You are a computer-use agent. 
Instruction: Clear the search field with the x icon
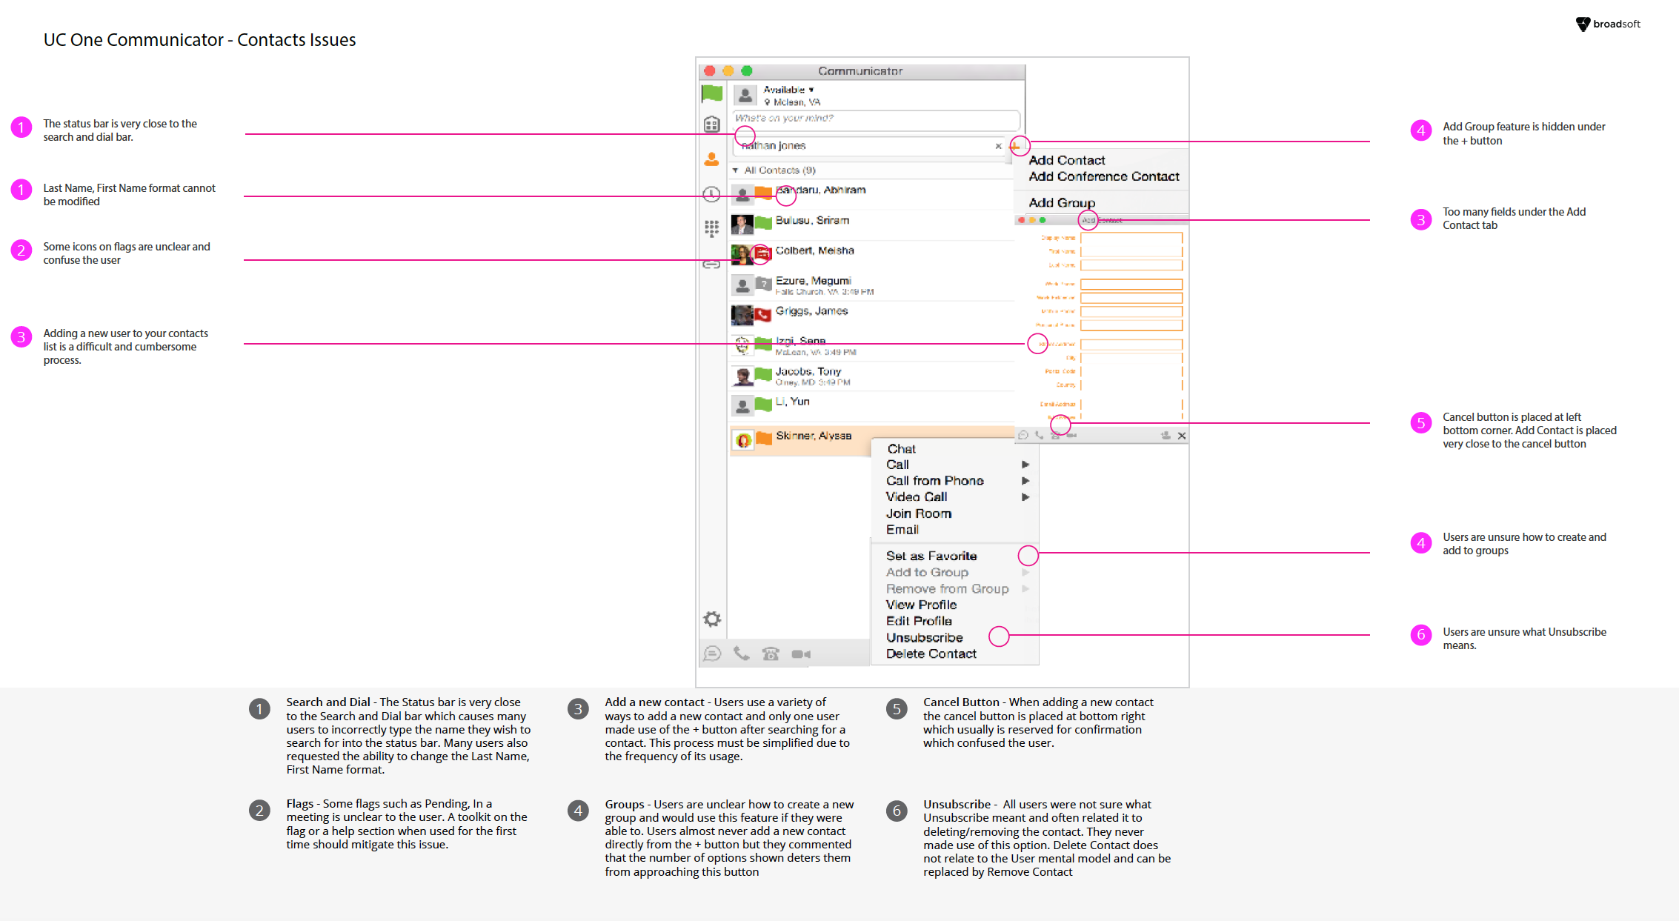point(998,146)
